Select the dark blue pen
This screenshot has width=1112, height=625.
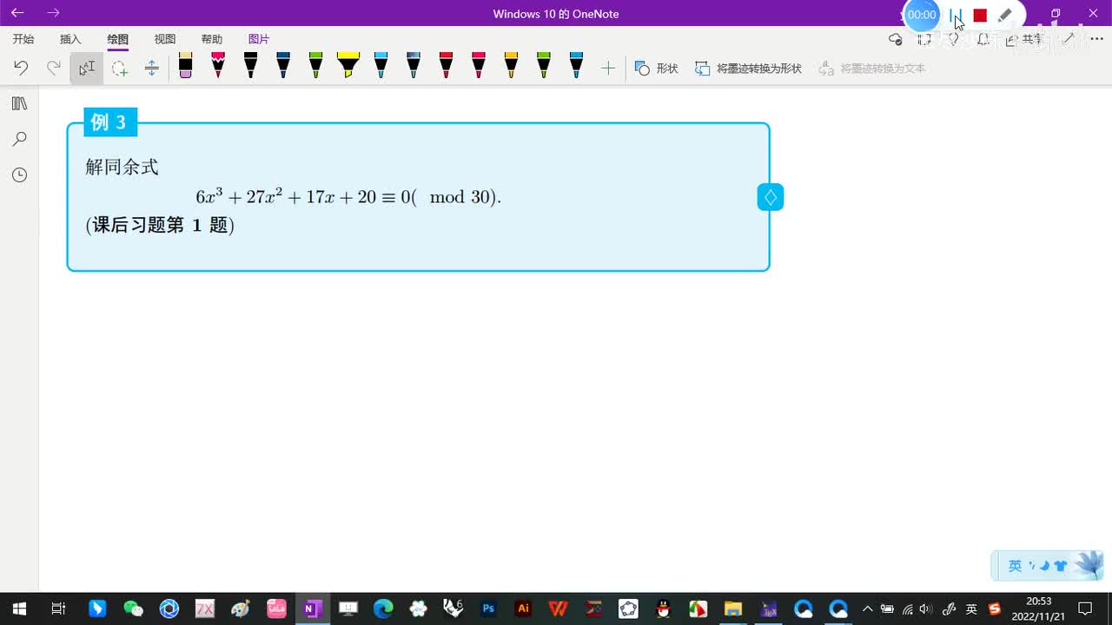click(x=283, y=65)
